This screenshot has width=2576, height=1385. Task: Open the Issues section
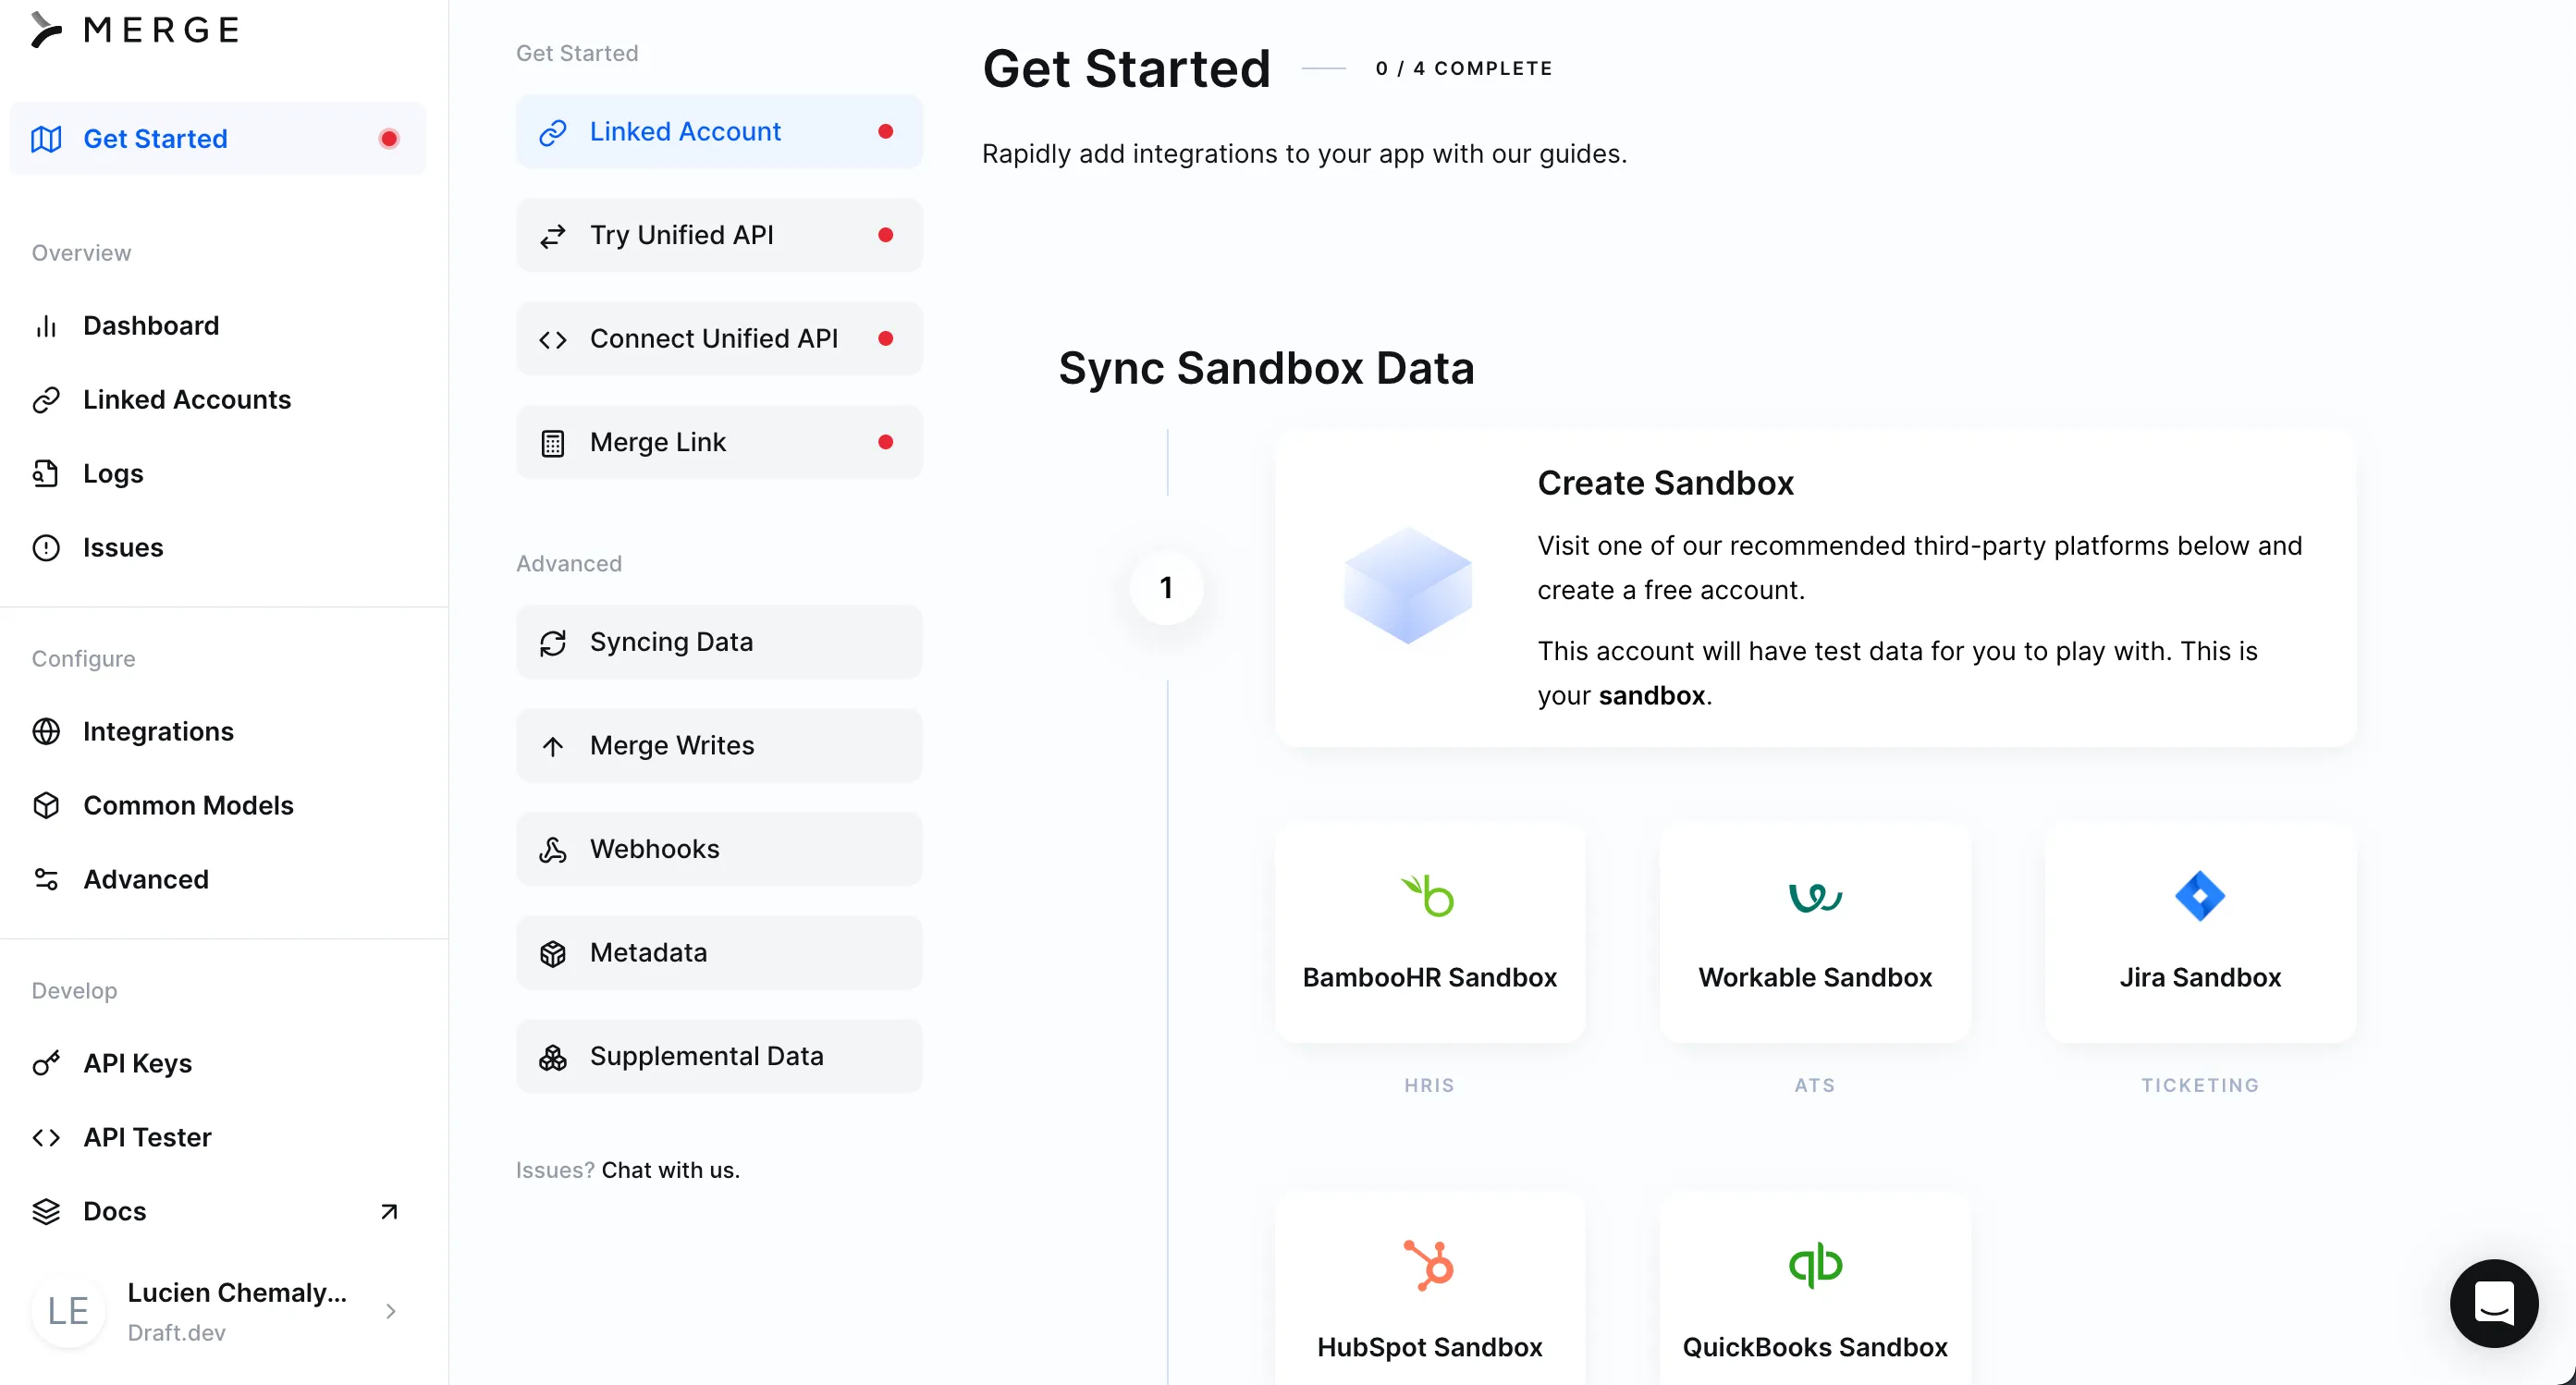click(123, 548)
